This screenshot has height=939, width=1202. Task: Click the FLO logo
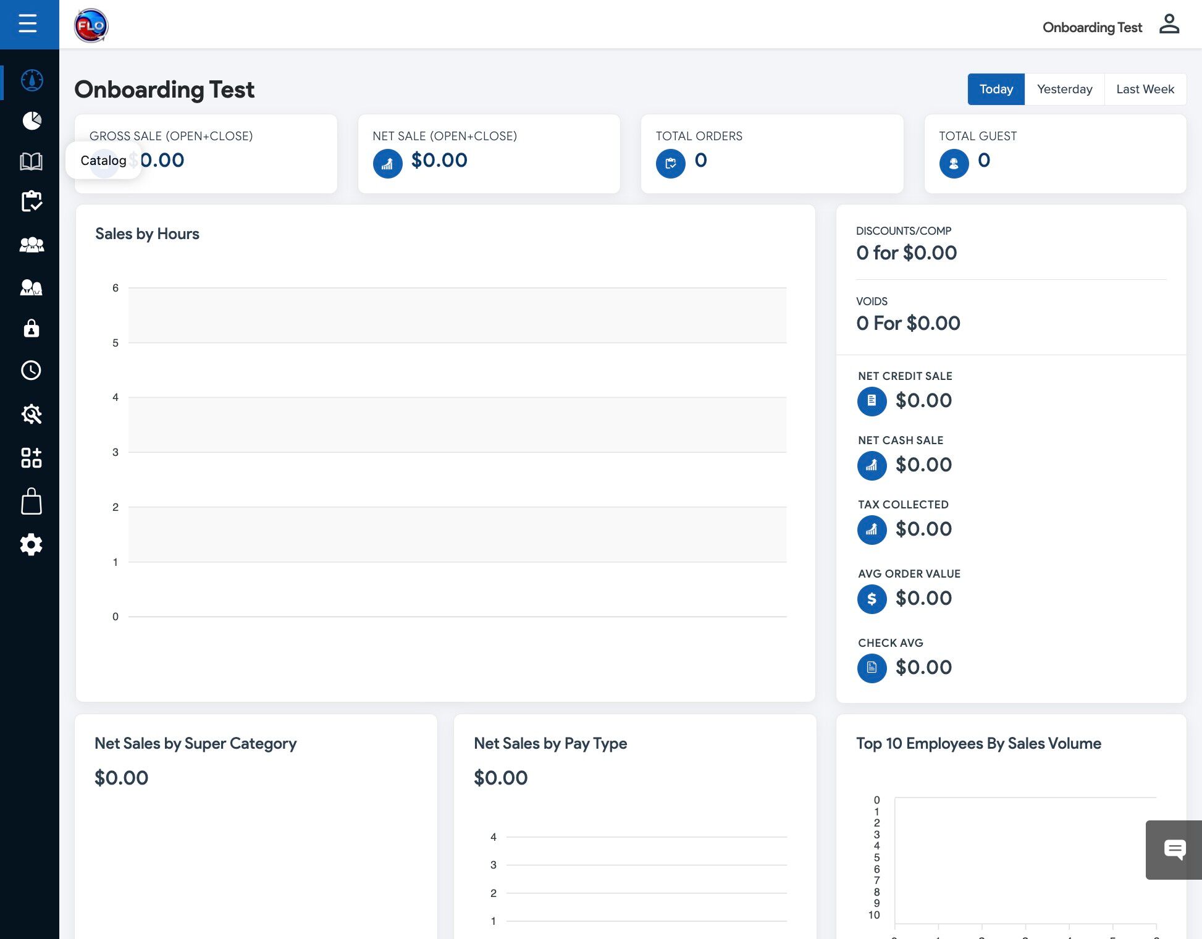(x=91, y=26)
